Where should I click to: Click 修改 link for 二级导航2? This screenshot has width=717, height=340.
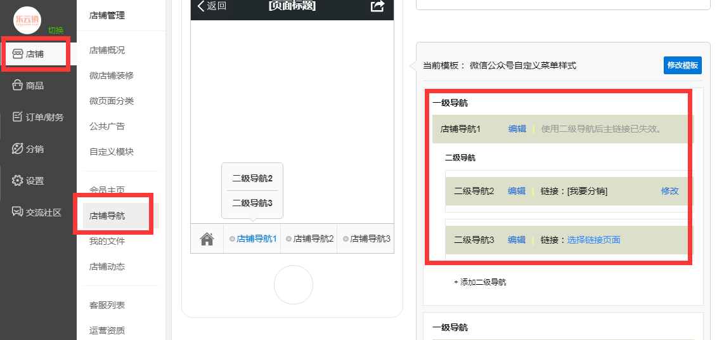point(669,191)
